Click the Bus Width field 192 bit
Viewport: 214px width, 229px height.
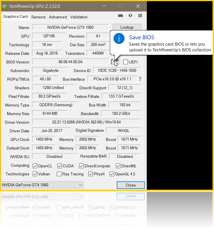click(x=125, y=105)
